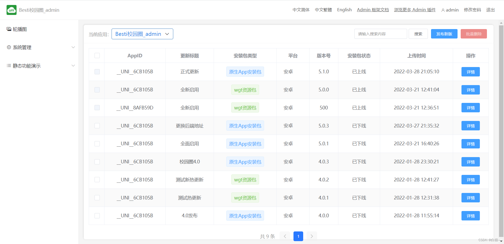Toggle the select-all checkbox in table header

(x=97, y=56)
